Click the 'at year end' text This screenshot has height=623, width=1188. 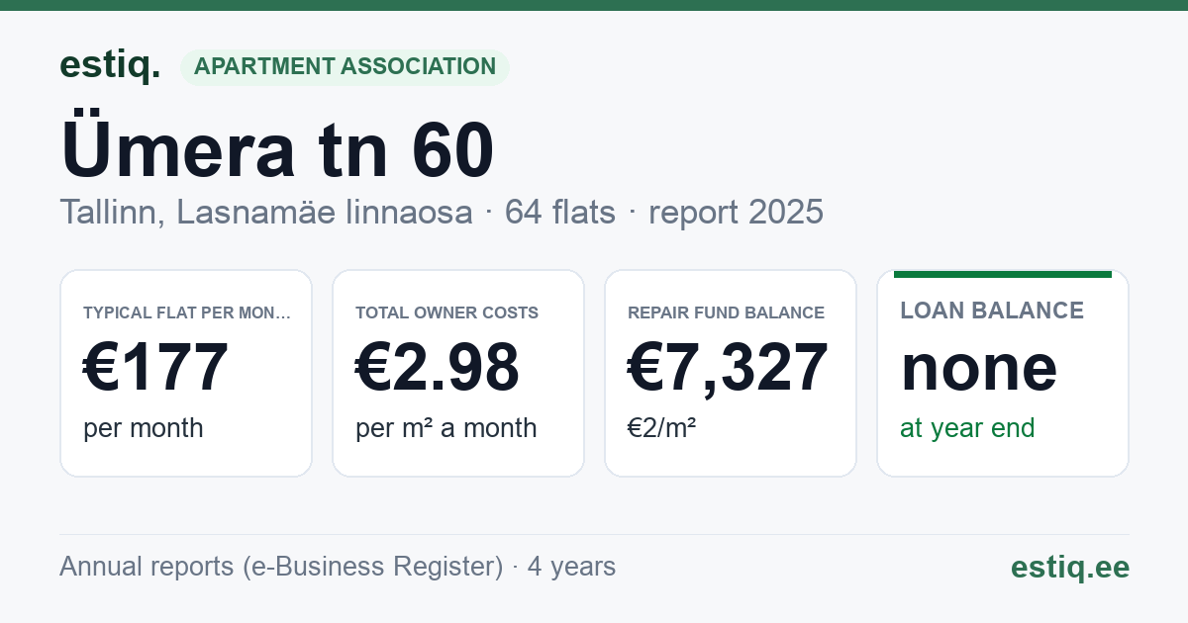coord(967,428)
